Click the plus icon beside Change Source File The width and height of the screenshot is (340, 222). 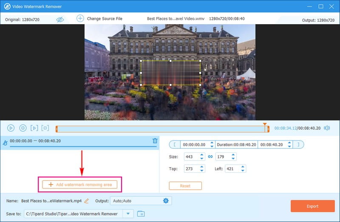pyautogui.click(x=80, y=19)
